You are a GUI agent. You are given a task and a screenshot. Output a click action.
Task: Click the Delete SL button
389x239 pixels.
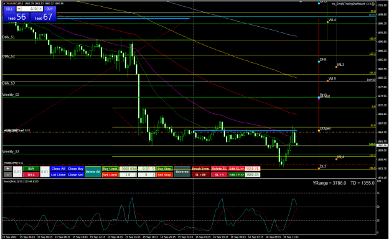(x=219, y=169)
